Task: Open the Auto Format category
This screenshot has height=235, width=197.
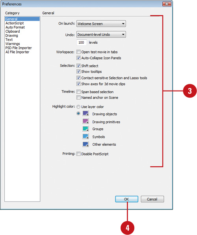Action: click(15, 27)
